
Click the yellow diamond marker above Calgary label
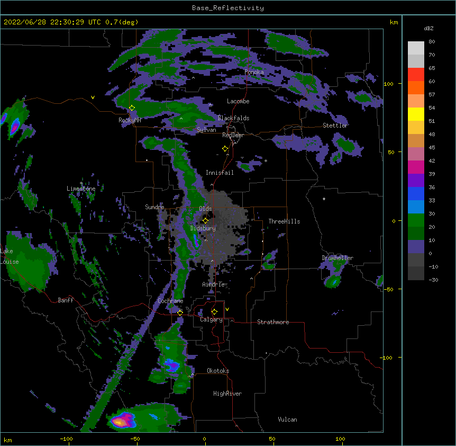click(214, 312)
